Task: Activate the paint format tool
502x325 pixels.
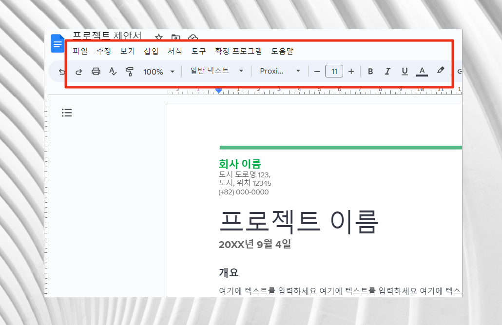Action: pos(129,72)
